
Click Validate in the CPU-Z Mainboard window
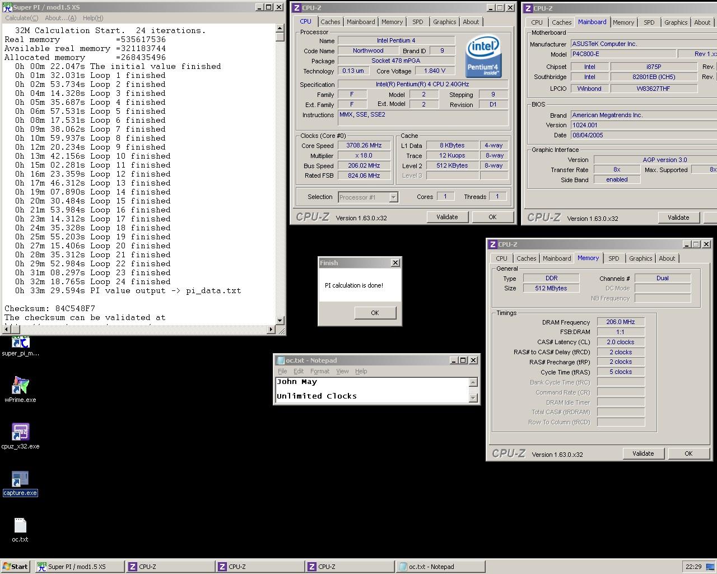pyautogui.click(x=678, y=217)
